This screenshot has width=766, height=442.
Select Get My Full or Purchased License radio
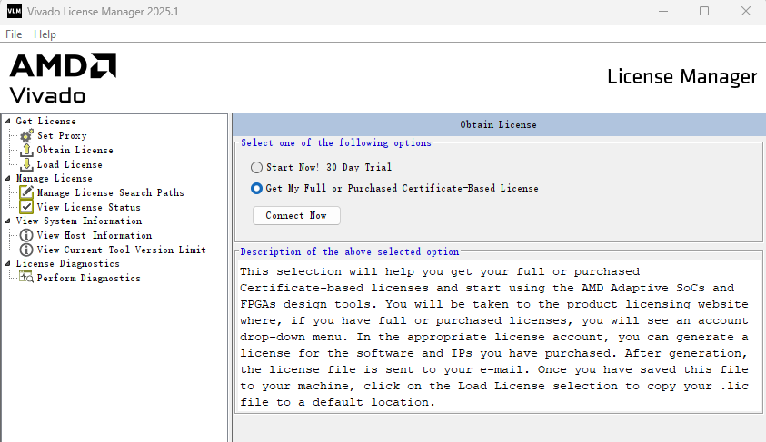pyautogui.click(x=257, y=189)
